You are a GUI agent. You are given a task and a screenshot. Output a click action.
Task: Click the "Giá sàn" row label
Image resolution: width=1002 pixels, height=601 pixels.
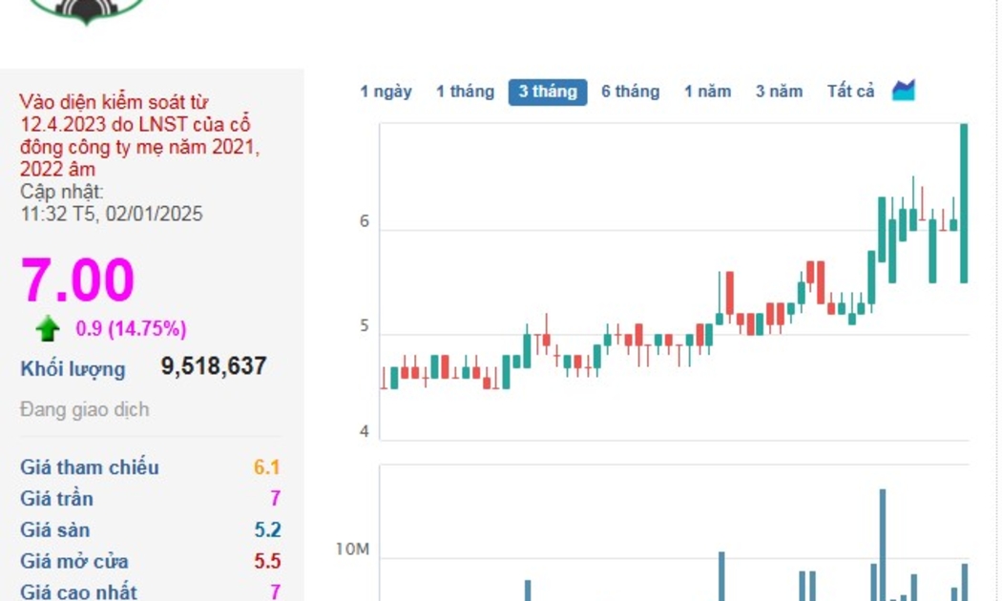[55, 530]
